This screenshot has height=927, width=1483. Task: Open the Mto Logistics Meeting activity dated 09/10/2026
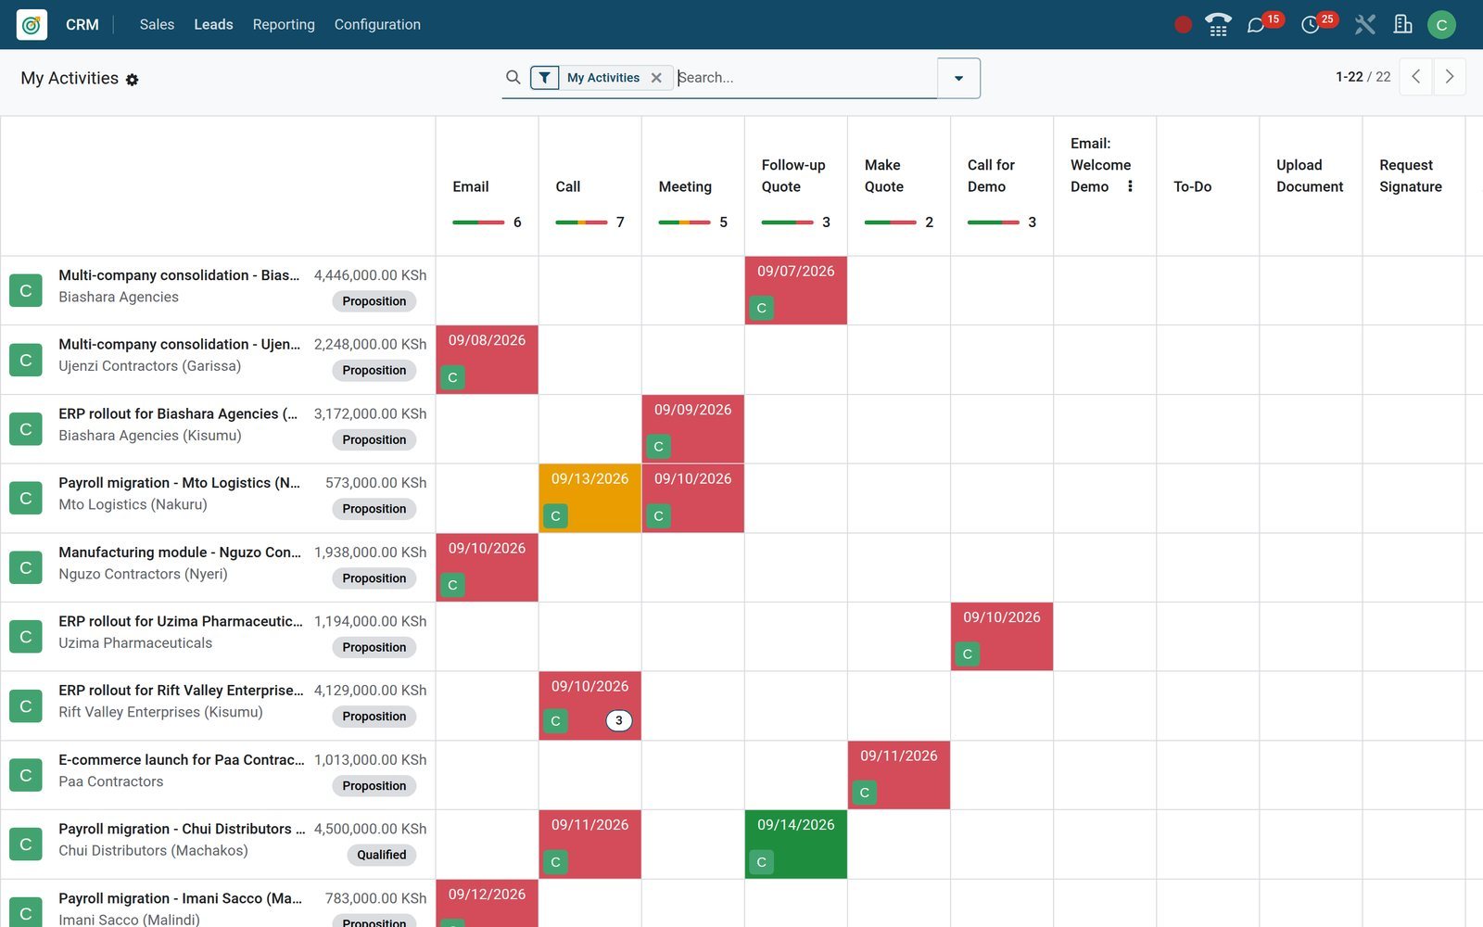coord(692,498)
